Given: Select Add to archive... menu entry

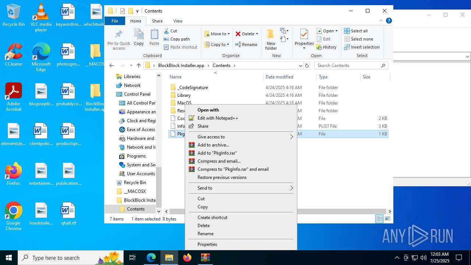Looking at the screenshot, I should click(241, 145).
